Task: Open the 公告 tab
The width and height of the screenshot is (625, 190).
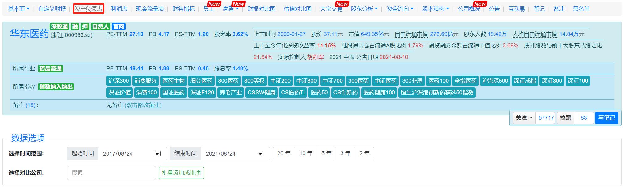Action: (494, 9)
